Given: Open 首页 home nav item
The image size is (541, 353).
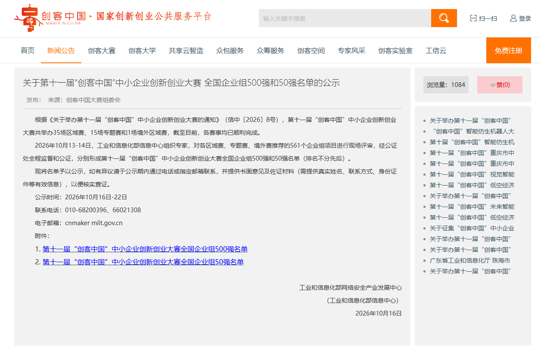Looking at the screenshot, I should point(28,50).
